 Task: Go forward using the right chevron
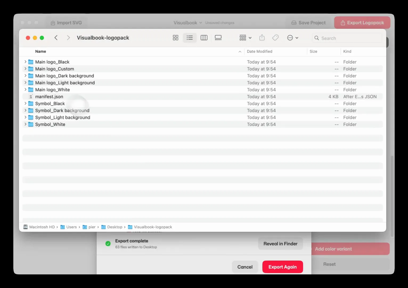coord(68,38)
